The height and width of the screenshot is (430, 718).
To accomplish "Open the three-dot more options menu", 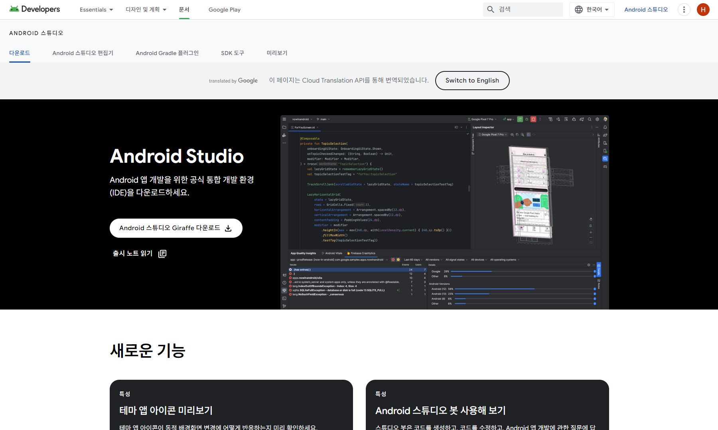I will tap(684, 10).
